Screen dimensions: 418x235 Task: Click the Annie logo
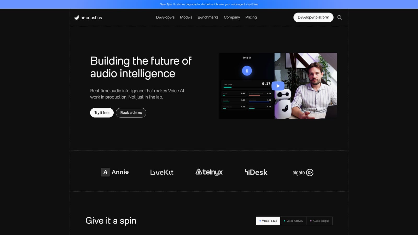pos(115,172)
